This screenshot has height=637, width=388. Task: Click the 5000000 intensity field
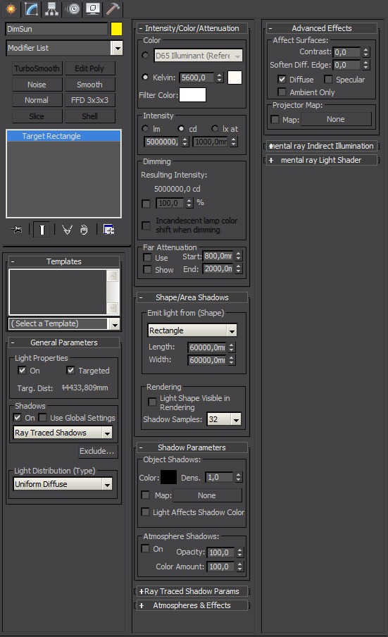(161, 142)
